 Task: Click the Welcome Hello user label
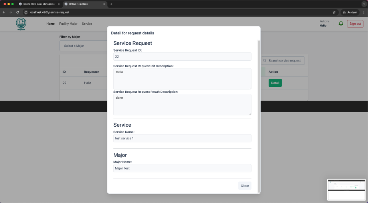(324, 24)
